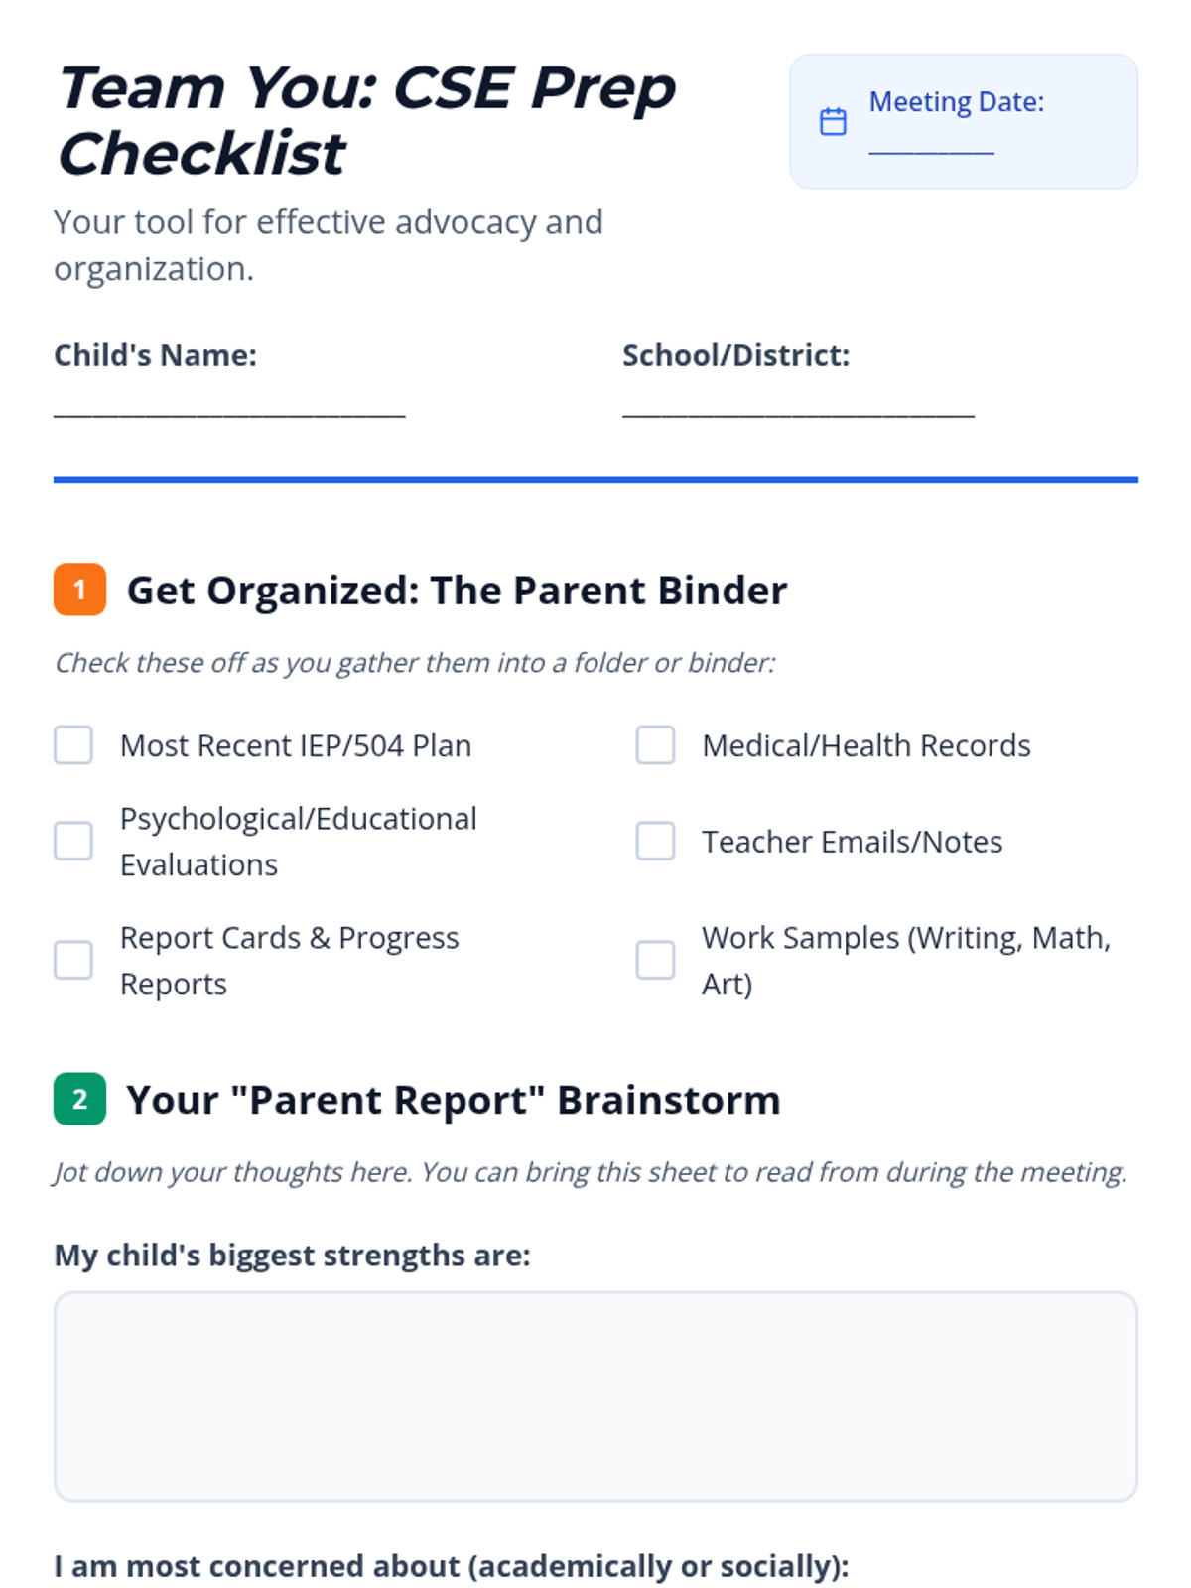
Task: Click the I am most concerned about label
Action: (452, 1566)
